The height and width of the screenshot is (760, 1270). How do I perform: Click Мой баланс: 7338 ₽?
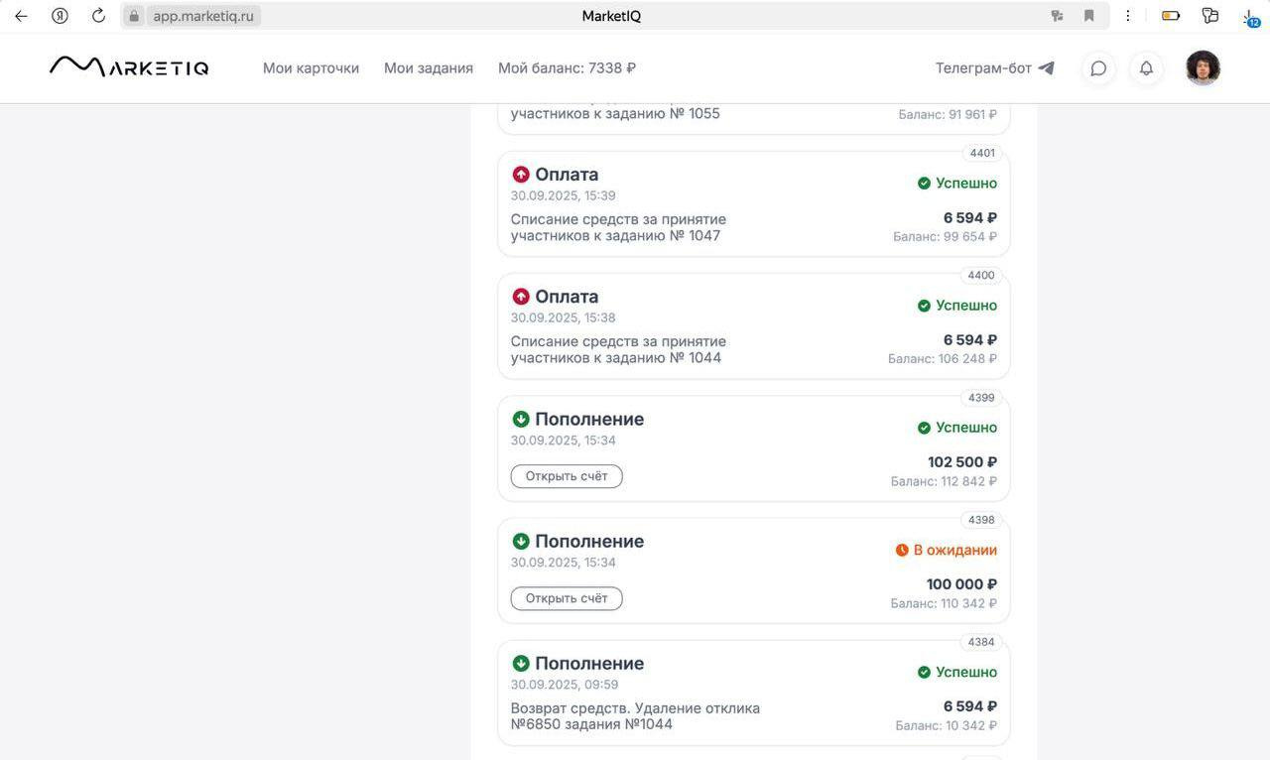[x=567, y=68]
